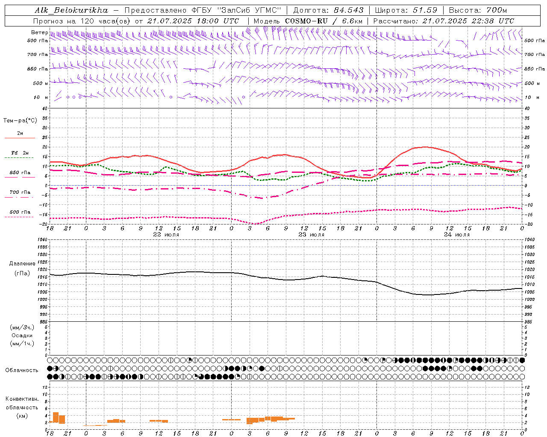The image size is (547, 437).
Task: Click the (мм/3ч.) units label
Action: pos(22,327)
